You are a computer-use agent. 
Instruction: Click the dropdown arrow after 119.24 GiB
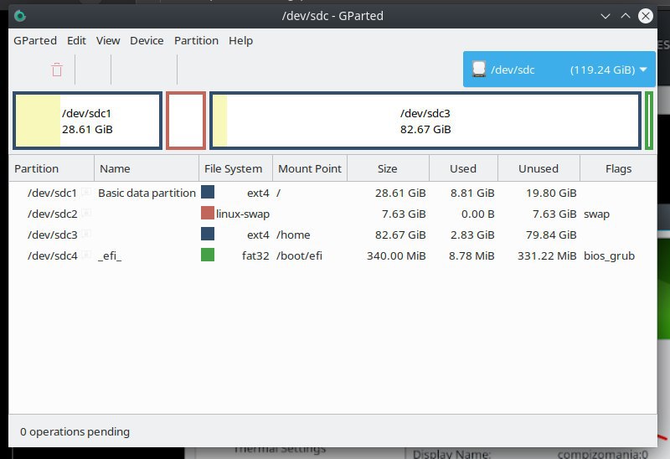pos(643,70)
